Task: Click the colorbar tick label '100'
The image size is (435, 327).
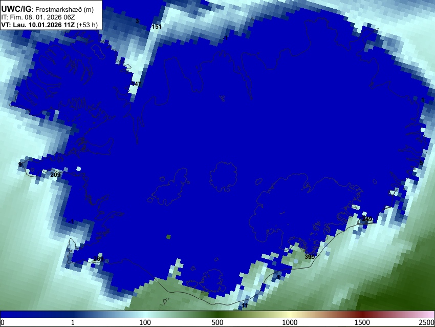Action: [145, 322]
